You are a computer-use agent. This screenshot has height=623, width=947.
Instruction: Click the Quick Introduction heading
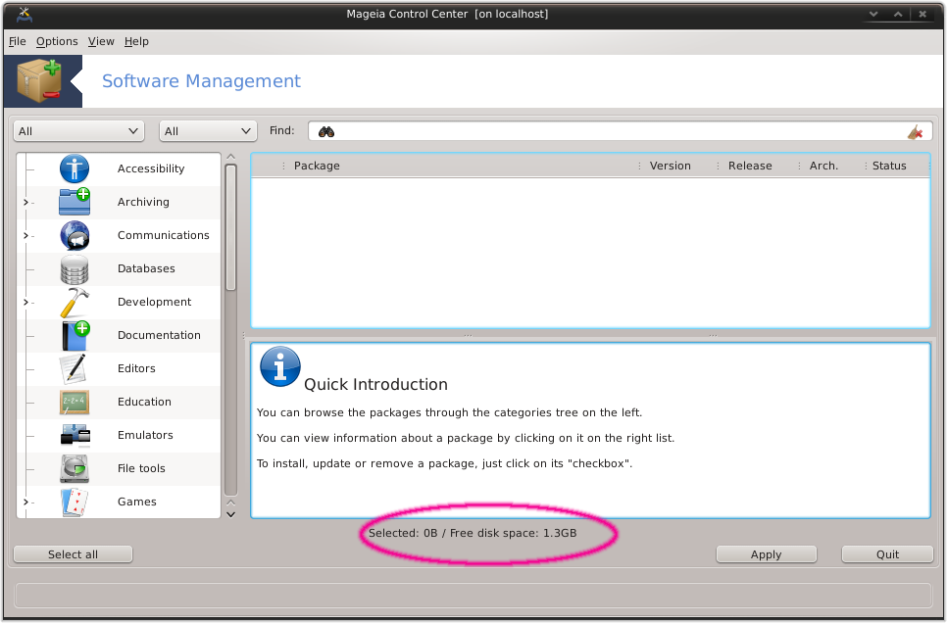click(375, 385)
